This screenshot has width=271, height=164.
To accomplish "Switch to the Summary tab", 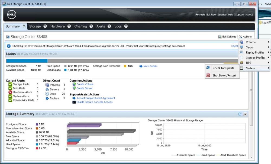I will (x=13, y=26).
